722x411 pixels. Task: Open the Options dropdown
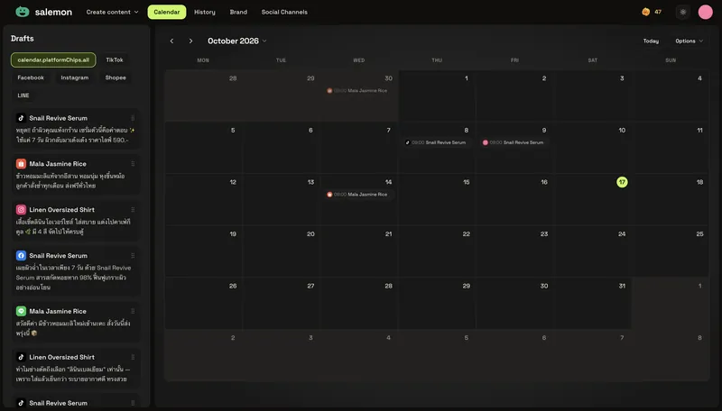pos(689,41)
